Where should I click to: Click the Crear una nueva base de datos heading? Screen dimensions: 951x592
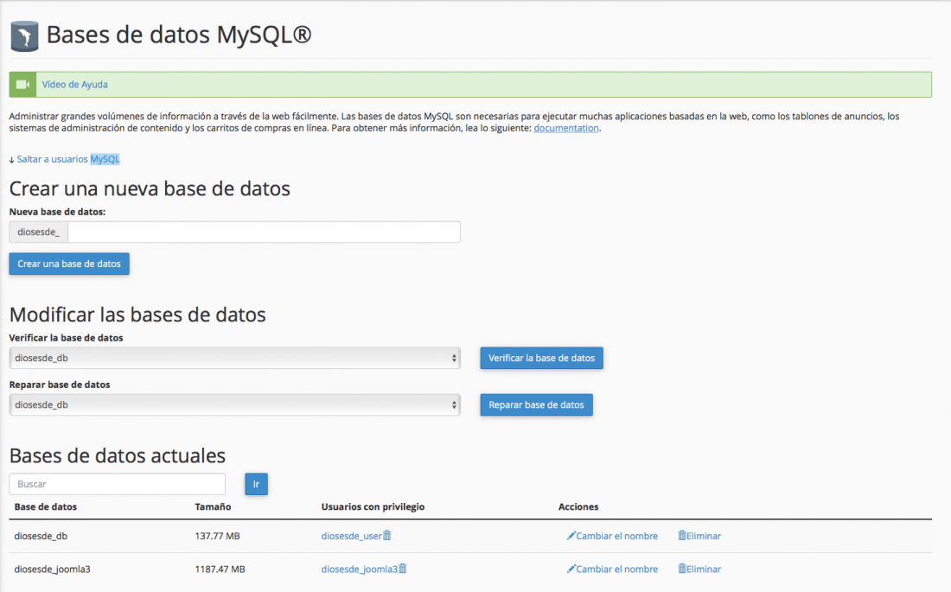click(x=150, y=188)
